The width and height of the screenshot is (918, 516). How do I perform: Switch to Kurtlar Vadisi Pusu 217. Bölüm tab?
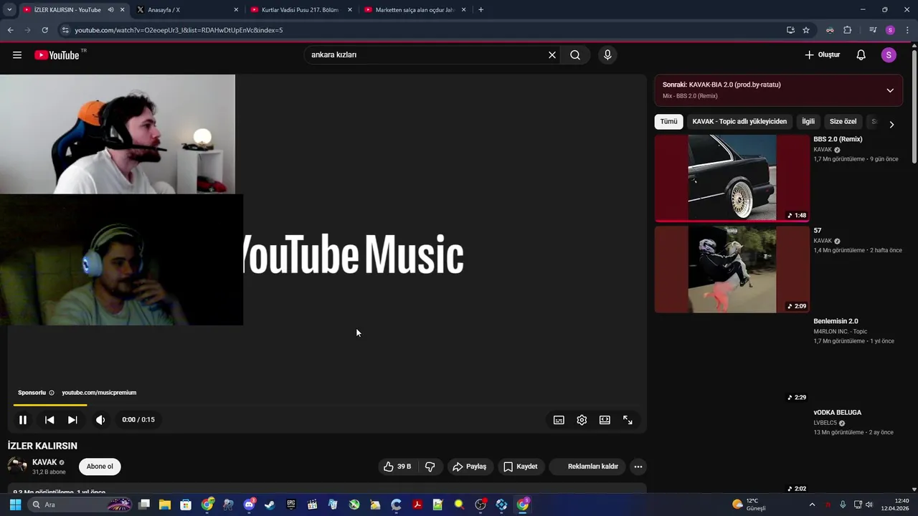tap(301, 10)
